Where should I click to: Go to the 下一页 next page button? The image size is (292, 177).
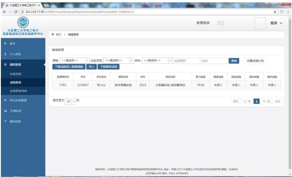(x=266, y=101)
